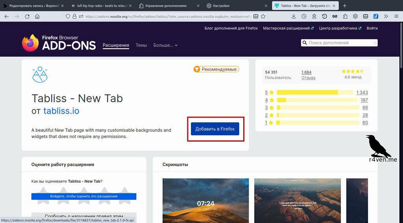Bookmark this page with the star icon
Screen dimensions: 403x223
coord(263,17)
